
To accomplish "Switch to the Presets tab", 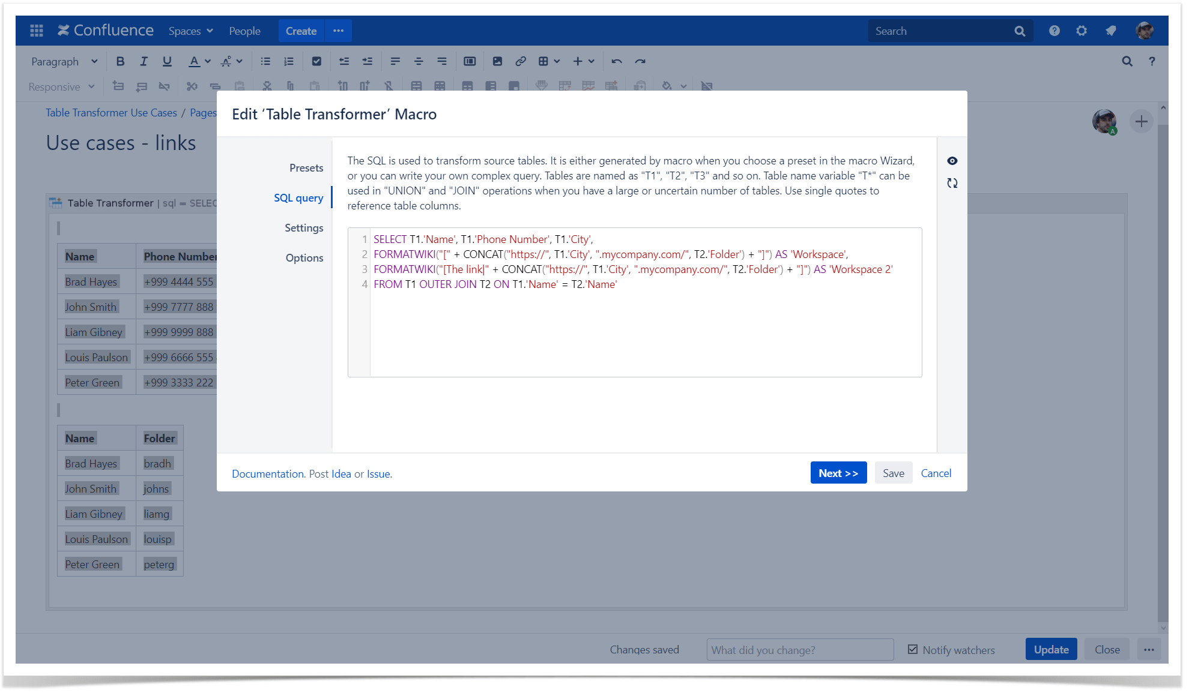I will [x=306, y=168].
